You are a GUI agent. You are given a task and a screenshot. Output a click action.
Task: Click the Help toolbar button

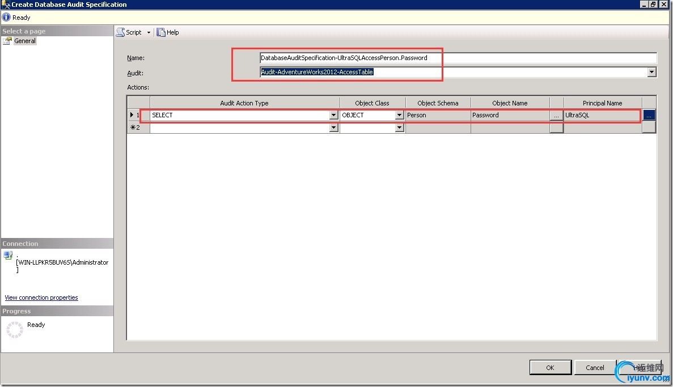[168, 32]
